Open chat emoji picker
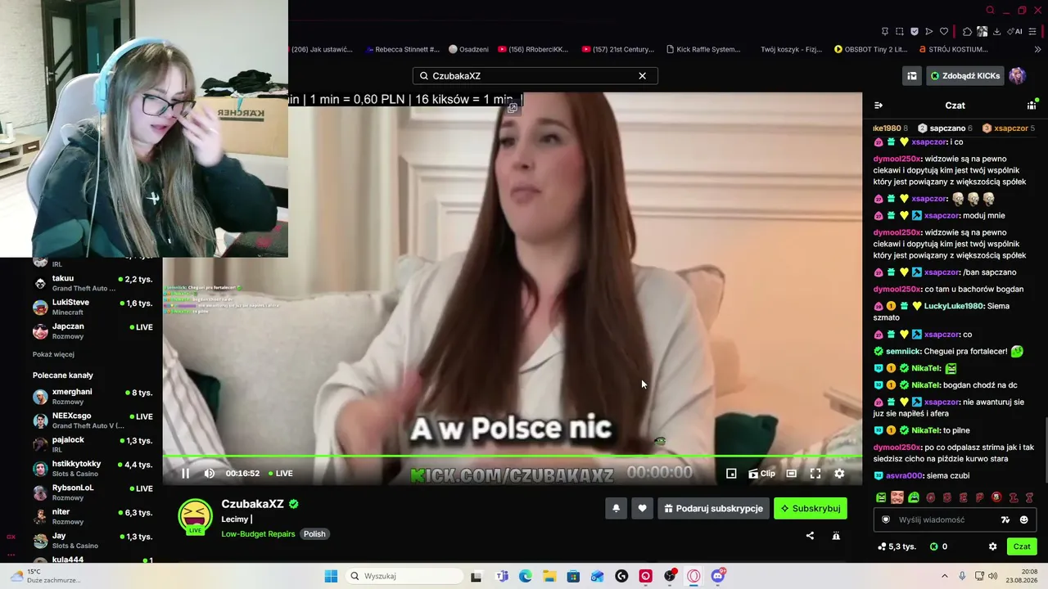This screenshot has width=1048, height=589. (x=1023, y=519)
